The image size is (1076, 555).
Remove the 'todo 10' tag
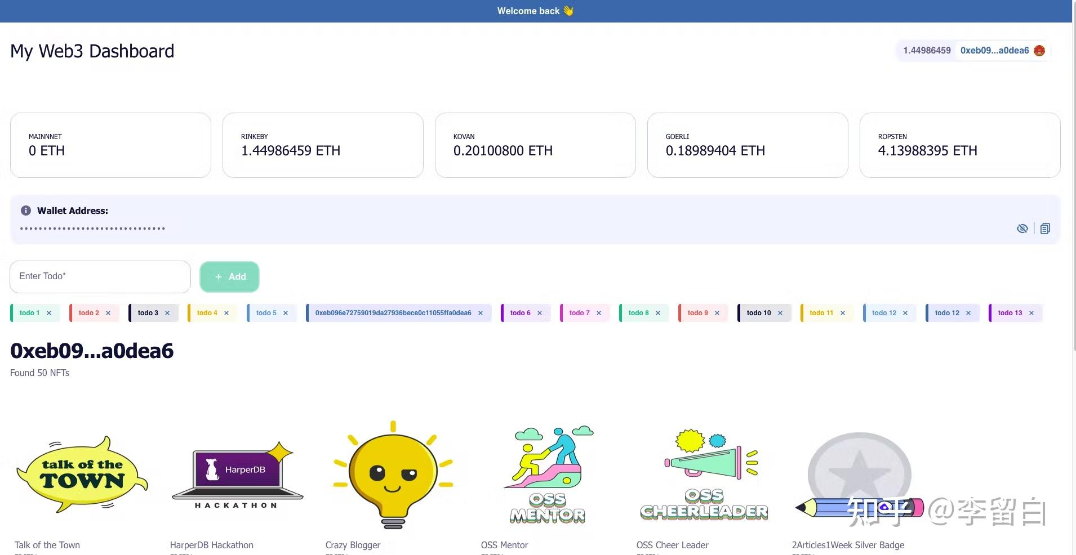coord(780,313)
